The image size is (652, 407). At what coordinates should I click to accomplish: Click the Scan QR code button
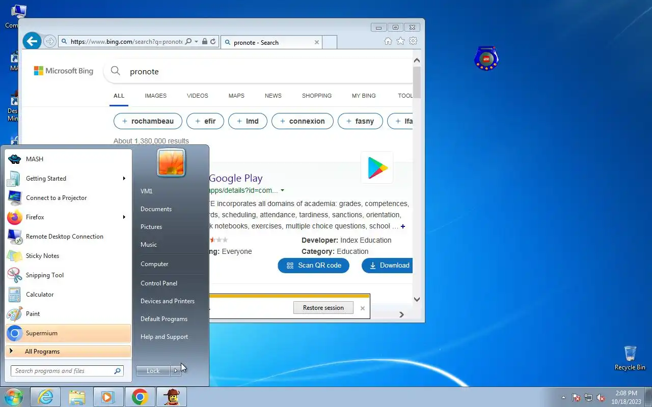313,266
